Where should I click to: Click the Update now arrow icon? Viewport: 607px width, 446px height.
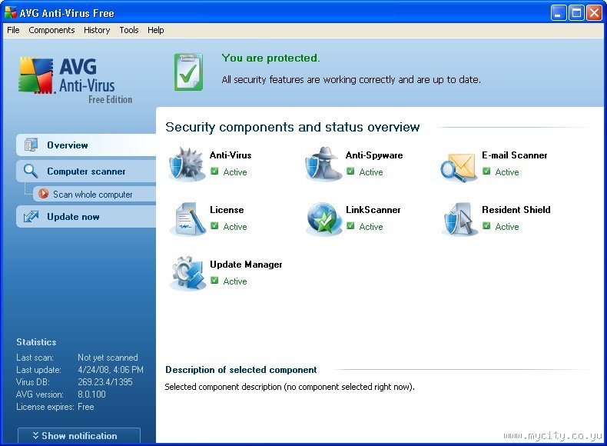point(31,216)
